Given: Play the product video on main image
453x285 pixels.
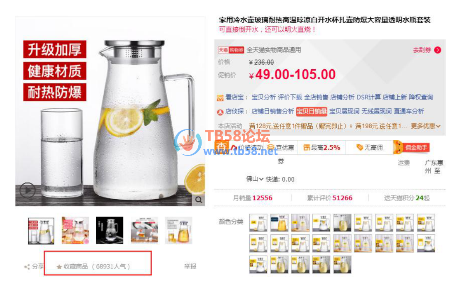Looking at the screenshot, I should 27,190.
